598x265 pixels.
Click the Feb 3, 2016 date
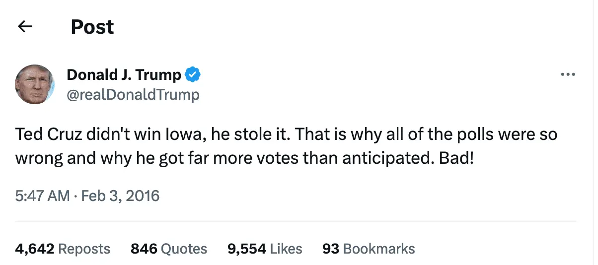click(121, 196)
